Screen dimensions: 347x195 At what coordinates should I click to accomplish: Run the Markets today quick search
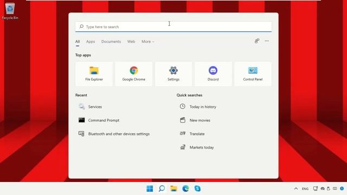click(x=197, y=147)
